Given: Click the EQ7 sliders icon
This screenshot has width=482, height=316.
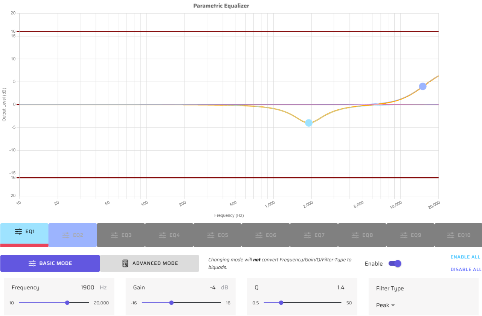Looking at the screenshot, I should click(x=307, y=235).
